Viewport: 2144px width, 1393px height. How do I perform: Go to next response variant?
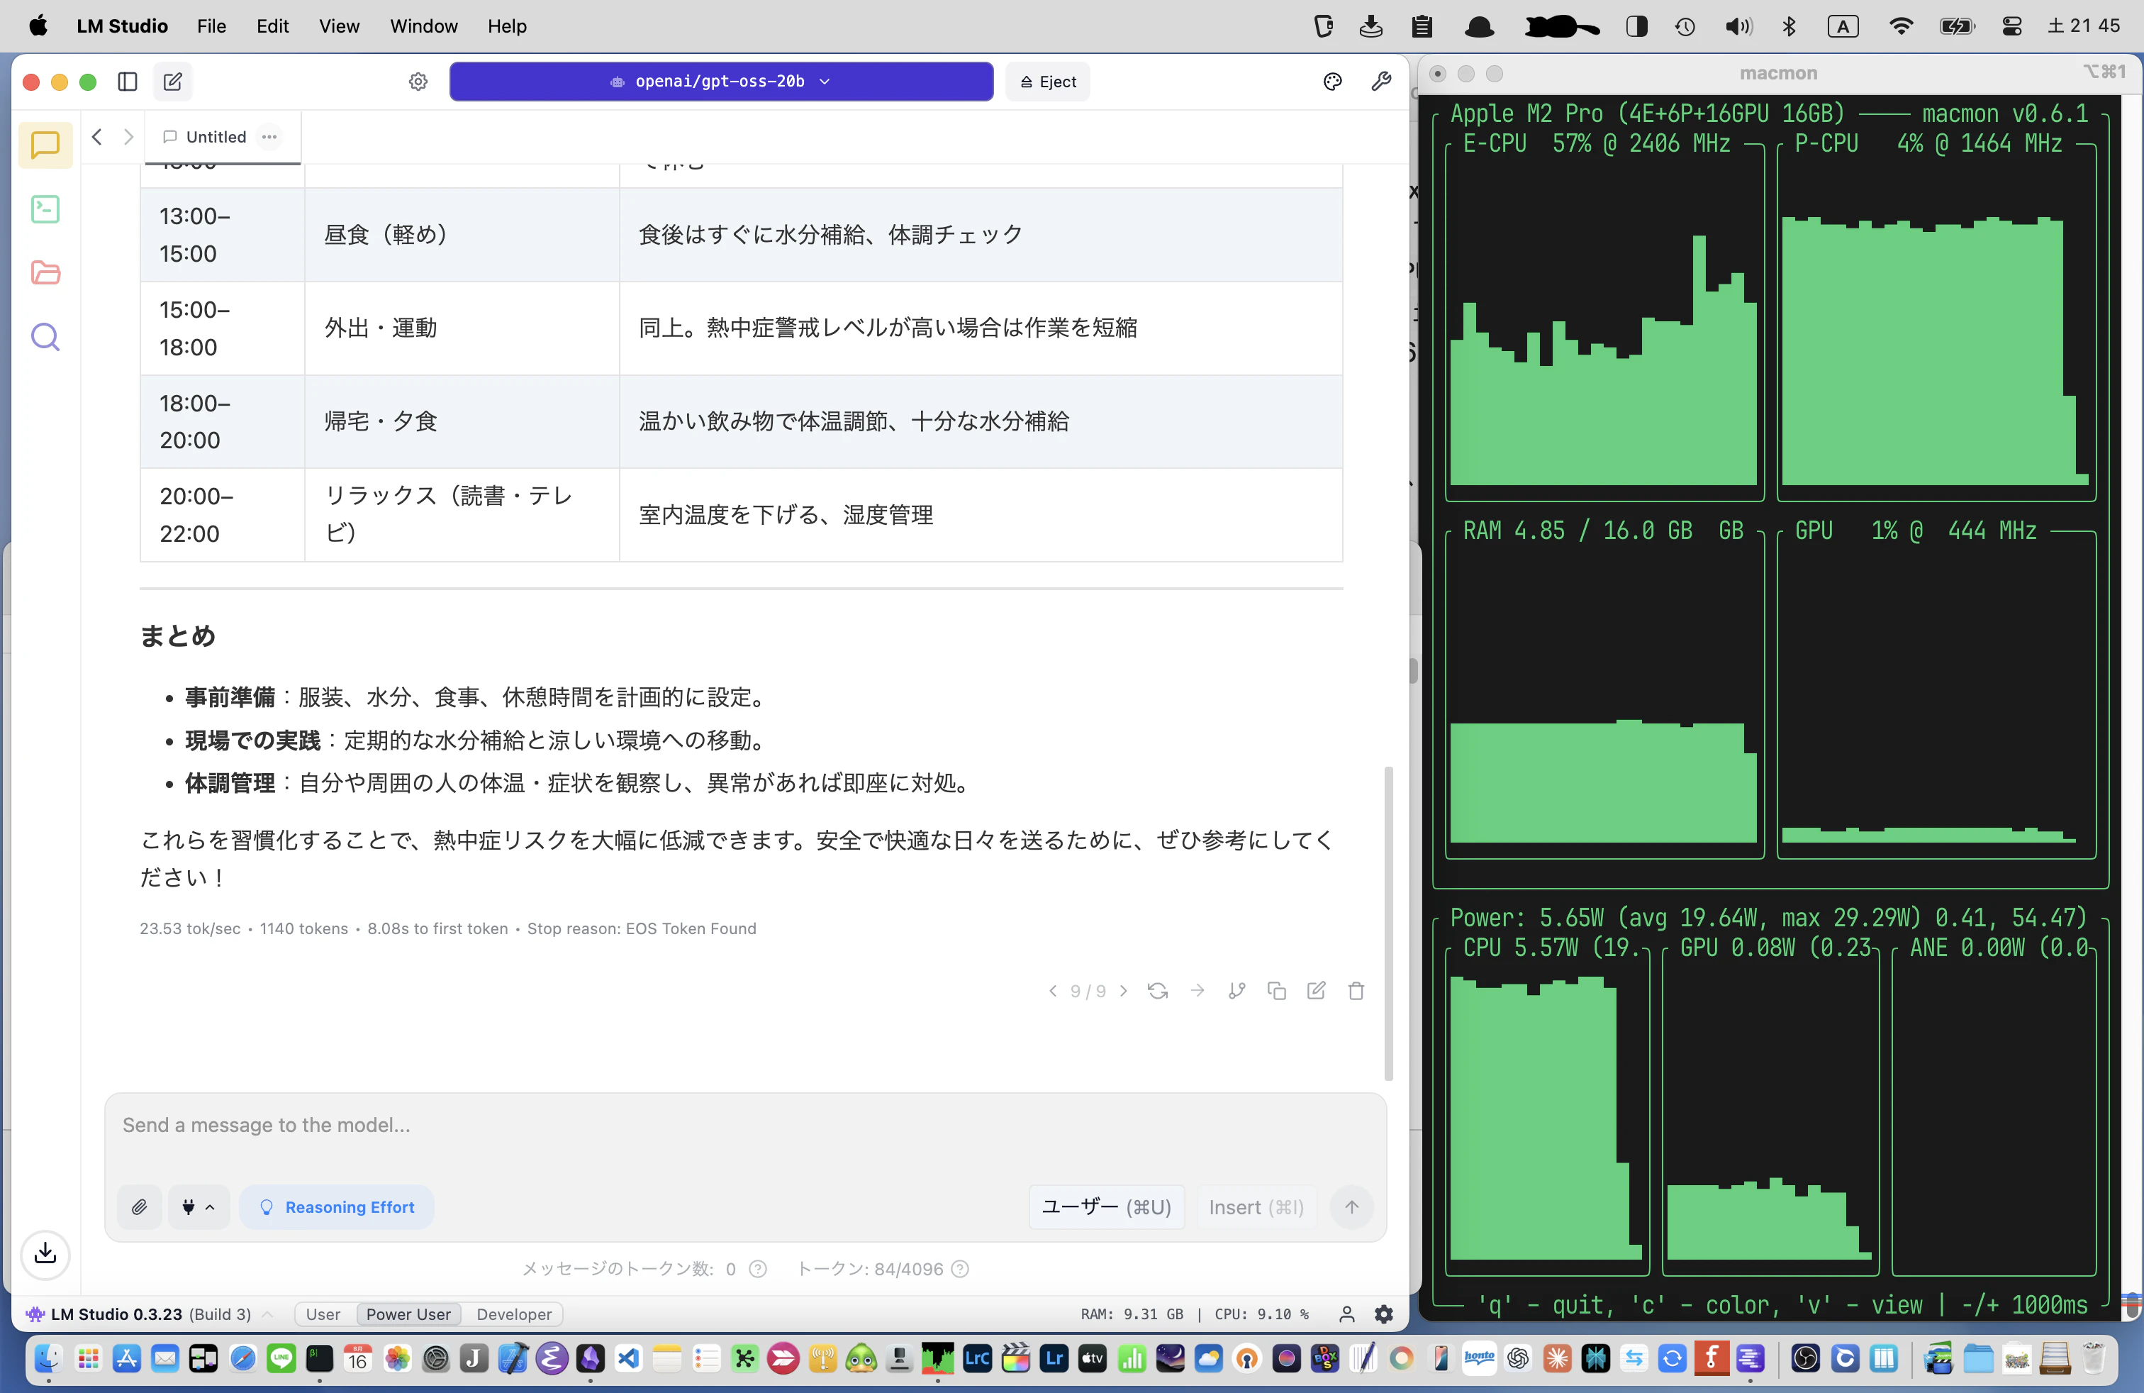coord(1123,991)
